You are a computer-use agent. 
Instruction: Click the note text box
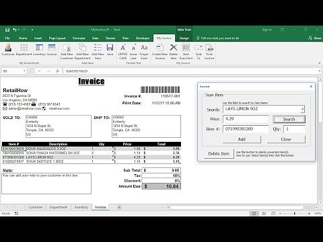[46, 184]
